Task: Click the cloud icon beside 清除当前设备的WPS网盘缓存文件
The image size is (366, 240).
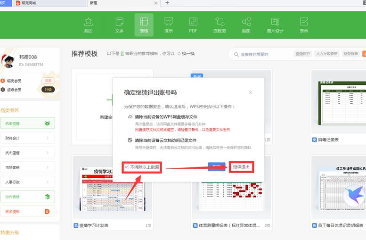Action: 130,116
